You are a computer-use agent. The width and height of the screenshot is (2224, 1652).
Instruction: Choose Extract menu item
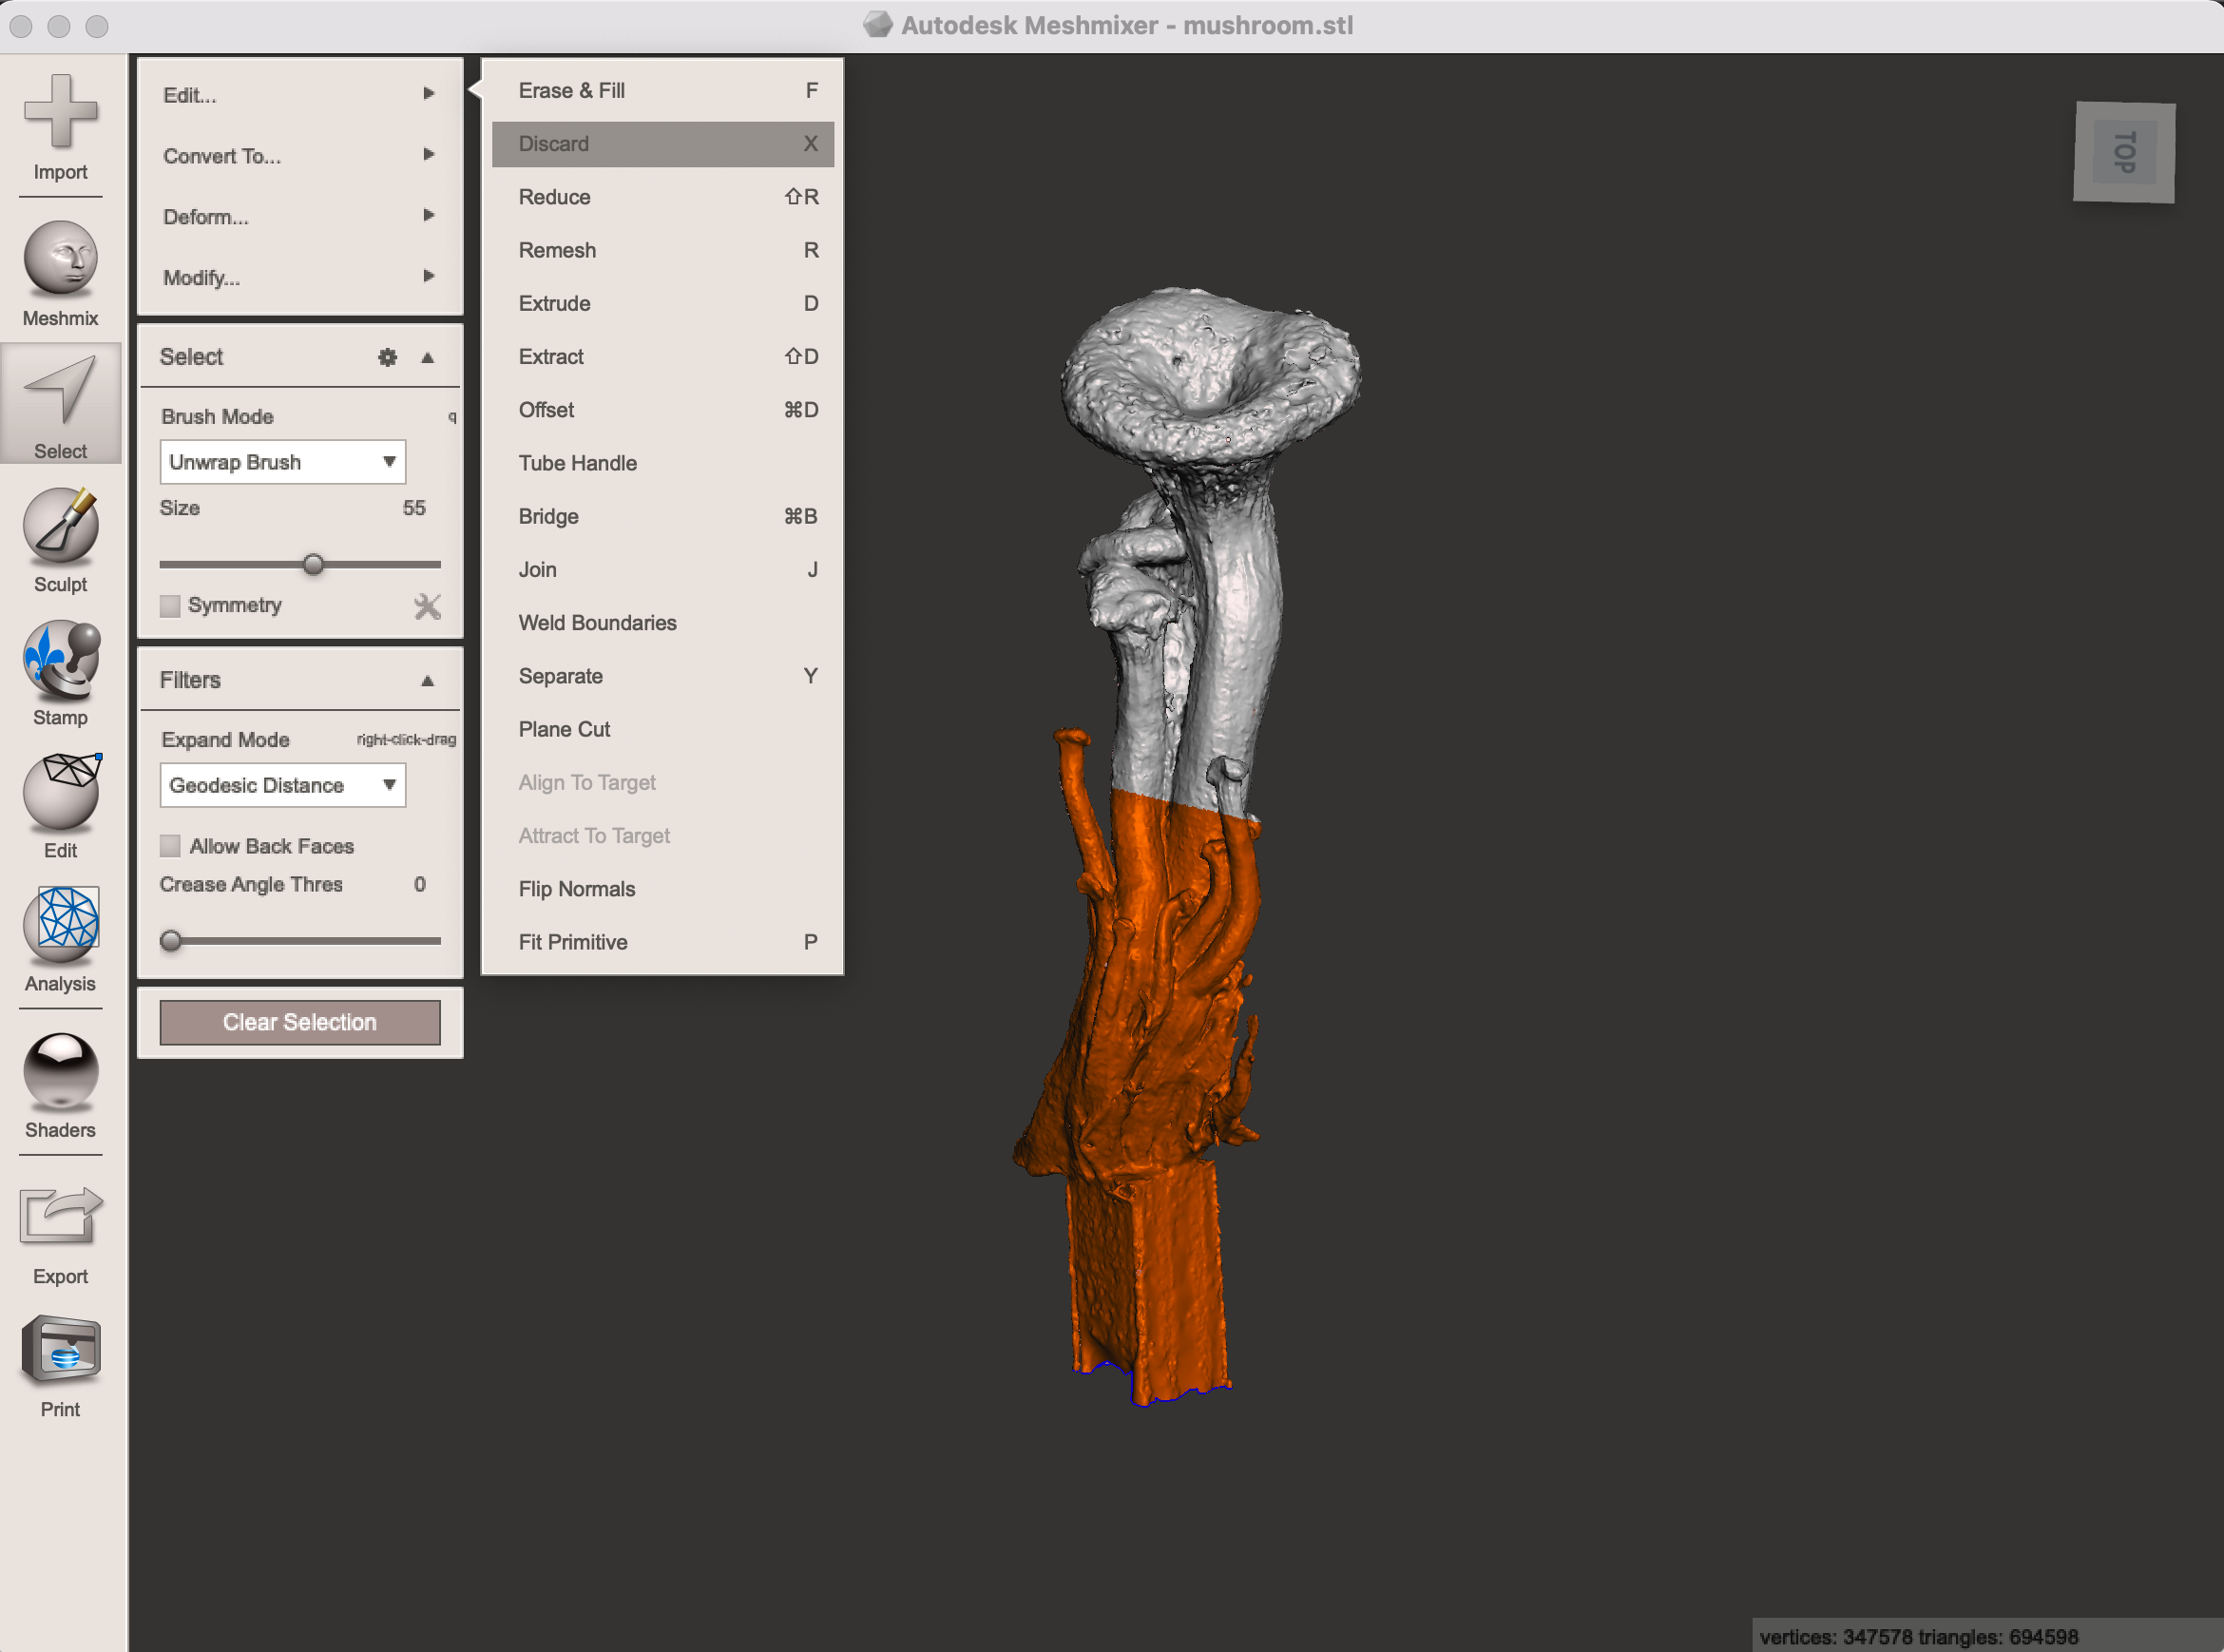click(x=662, y=356)
